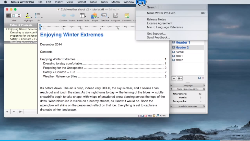
Task: Click the plus button under Table of Contents
Action: [x=7, y=112]
